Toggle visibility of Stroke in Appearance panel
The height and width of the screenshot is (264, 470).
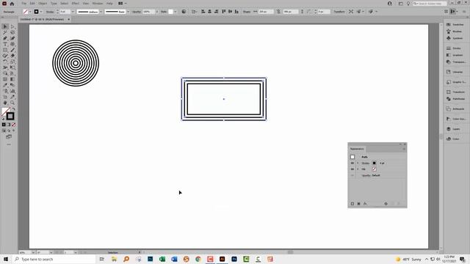click(352, 163)
